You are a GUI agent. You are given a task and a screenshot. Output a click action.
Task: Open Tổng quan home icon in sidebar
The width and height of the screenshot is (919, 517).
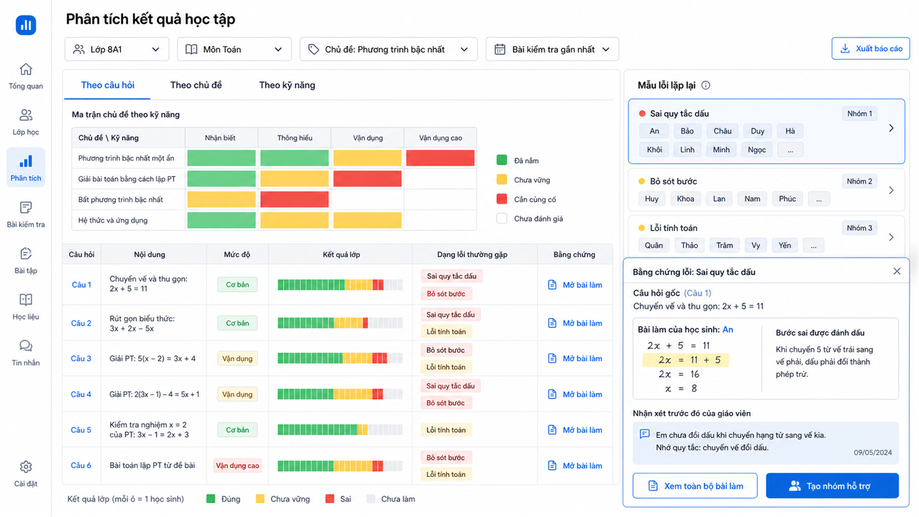26,69
